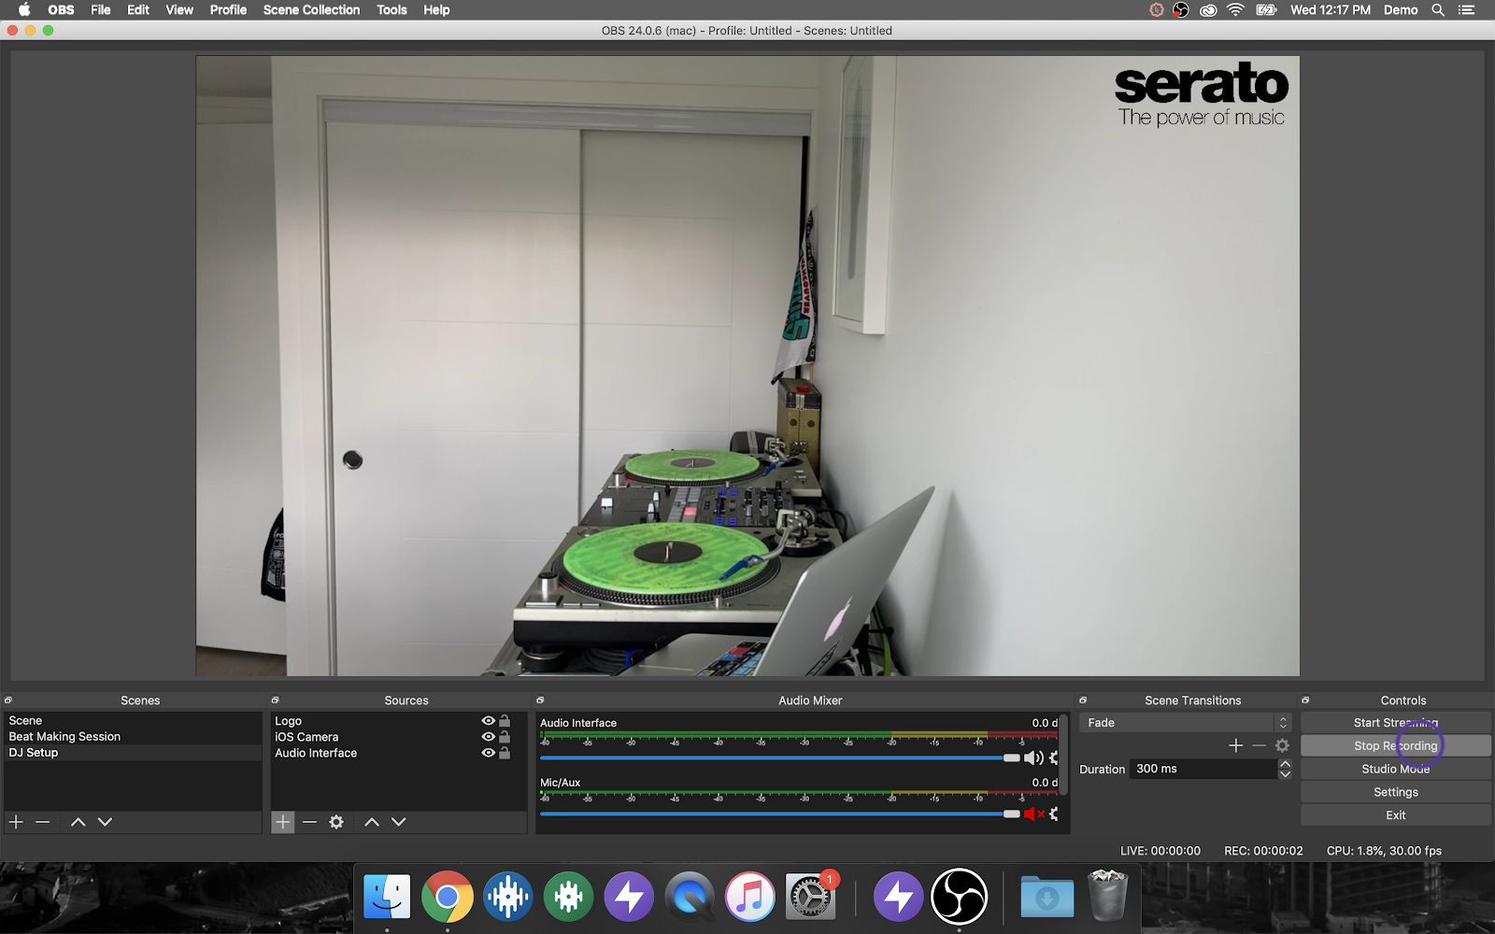Pop out the Scene Transitions dock panel
Image resolution: width=1495 pixels, height=934 pixels.
tap(1083, 700)
